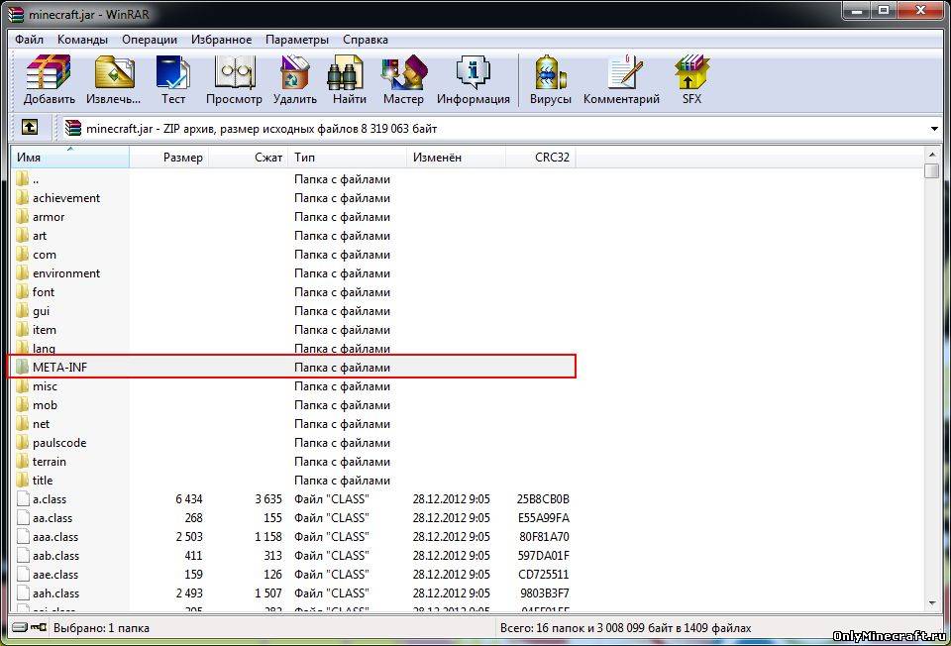Click the Извлечь (Extract) toolbar icon
Viewport: 951px width, 646px height.
(x=114, y=79)
